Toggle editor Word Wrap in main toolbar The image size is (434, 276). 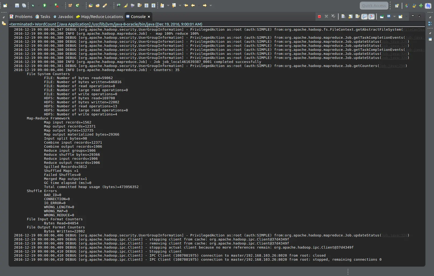point(139,5)
